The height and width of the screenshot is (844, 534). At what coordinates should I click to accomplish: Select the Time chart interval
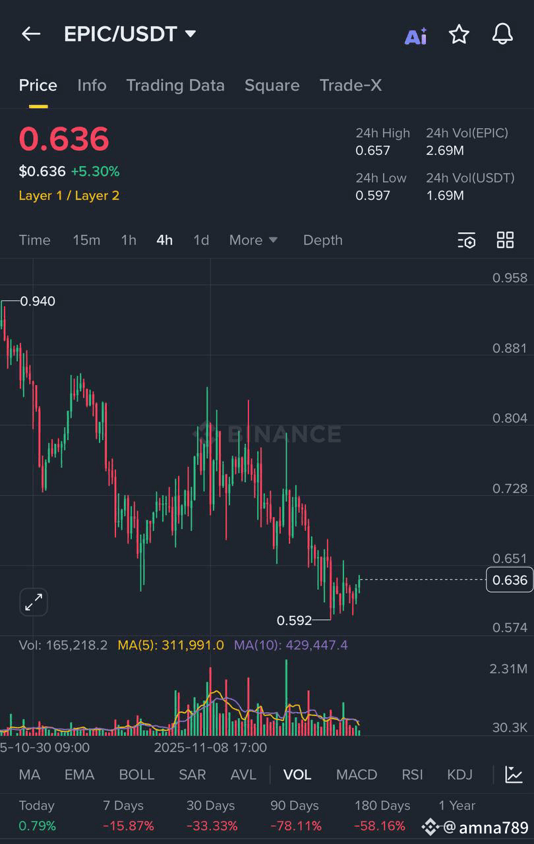(34, 240)
